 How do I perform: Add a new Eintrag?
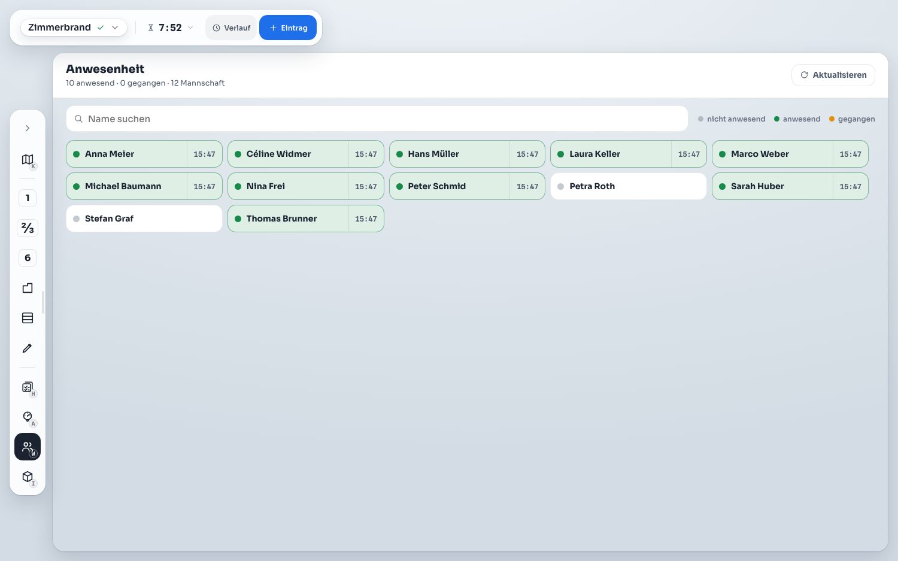coord(288,28)
